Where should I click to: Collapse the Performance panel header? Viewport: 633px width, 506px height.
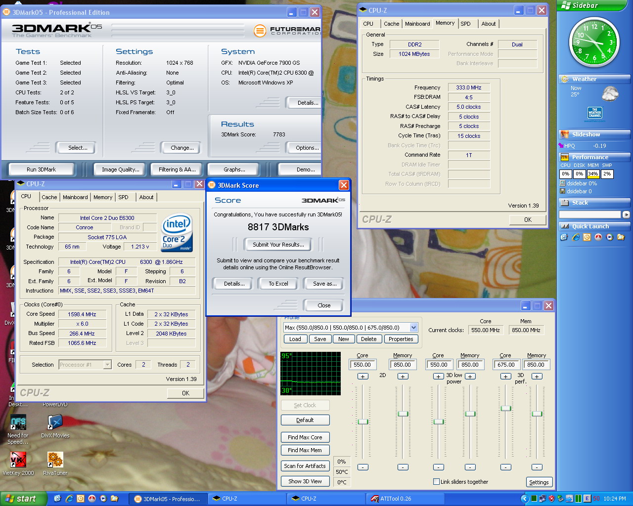point(594,157)
